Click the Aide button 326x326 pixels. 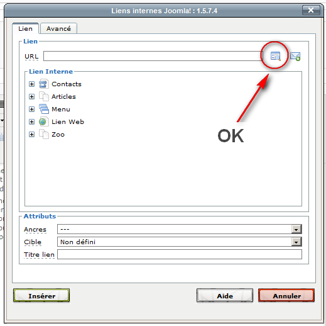tap(225, 296)
